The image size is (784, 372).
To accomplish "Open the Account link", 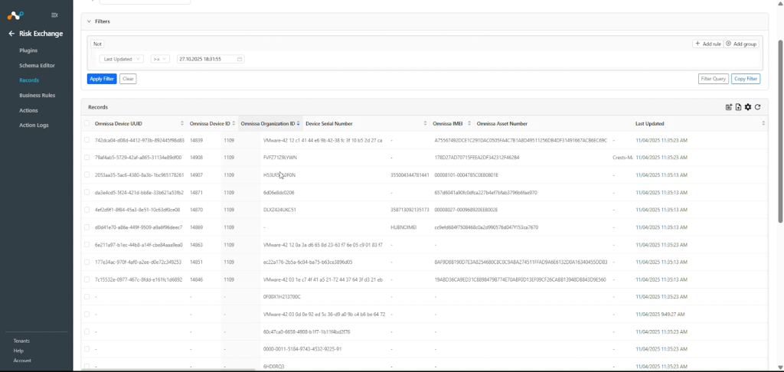I will (x=22, y=361).
